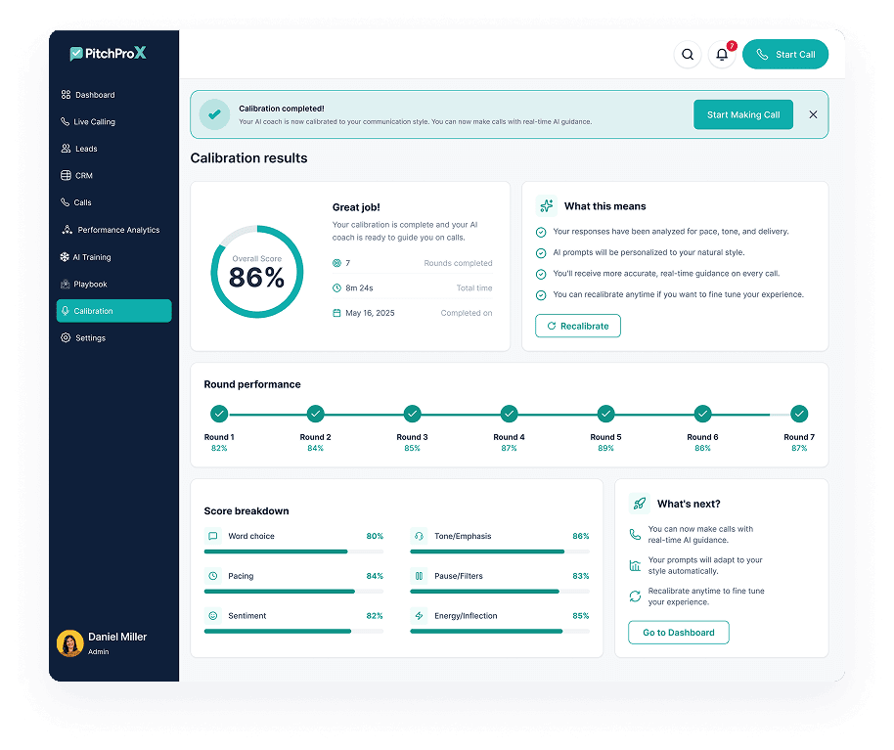The height and width of the screenshot is (750, 894).
Task: Open Calls in the sidebar
Action: 114,202
